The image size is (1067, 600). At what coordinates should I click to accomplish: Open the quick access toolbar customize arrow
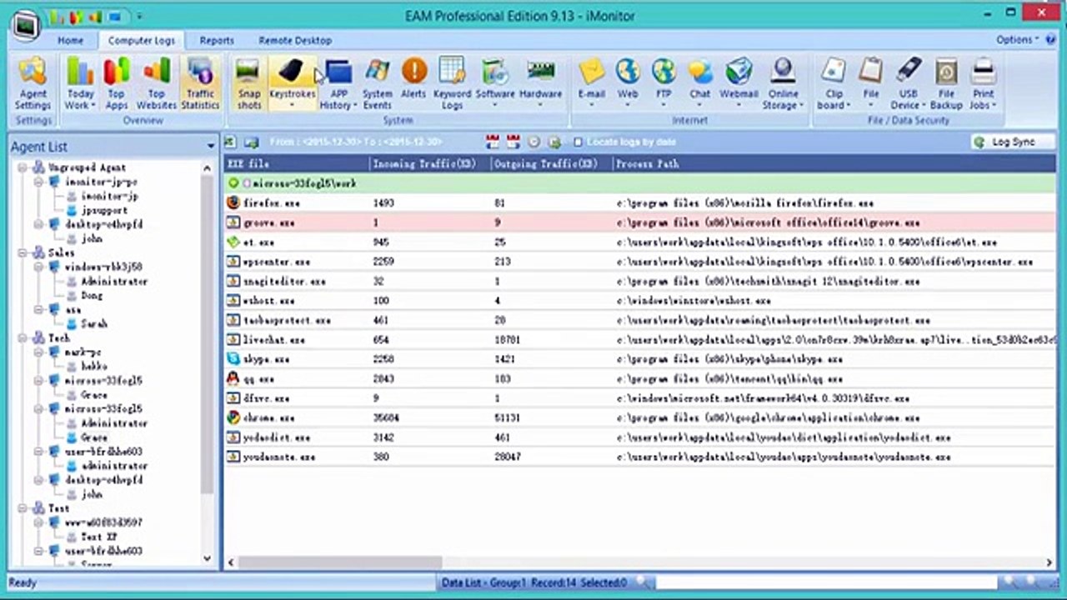138,16
